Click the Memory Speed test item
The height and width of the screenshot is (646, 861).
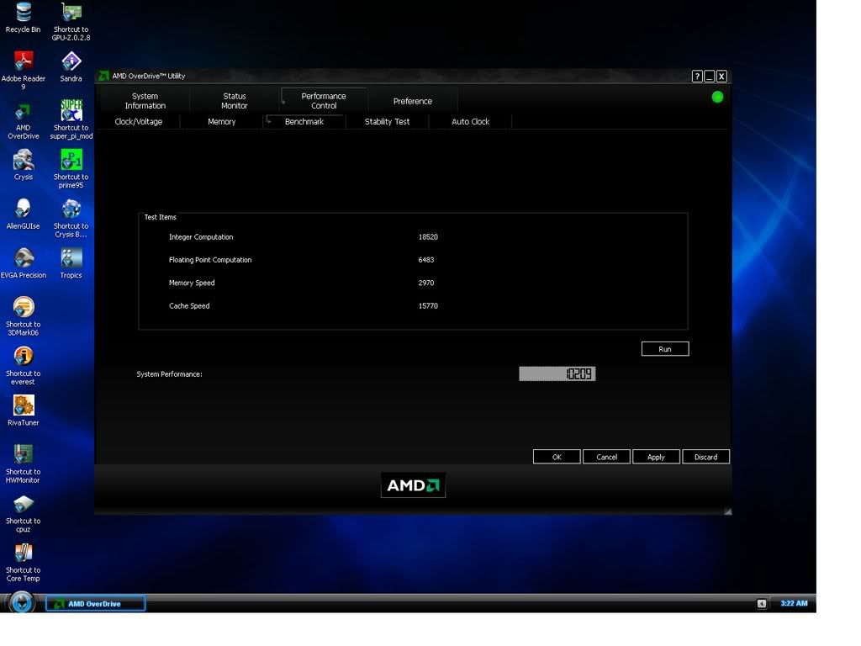(192, 283)
